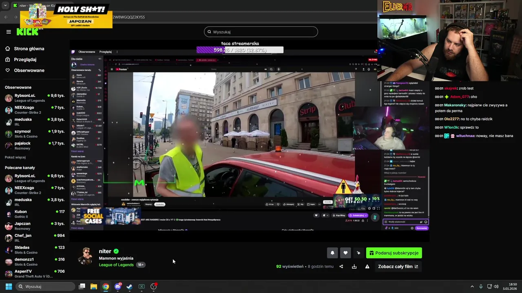Click the Windows taskbar search box
Viewport: 522px width, 293px height.
point(46,286)
